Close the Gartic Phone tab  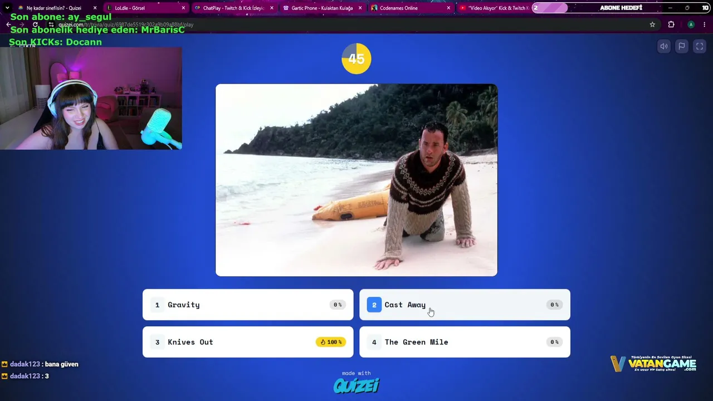pyautogui.click(x=360, y=8)
